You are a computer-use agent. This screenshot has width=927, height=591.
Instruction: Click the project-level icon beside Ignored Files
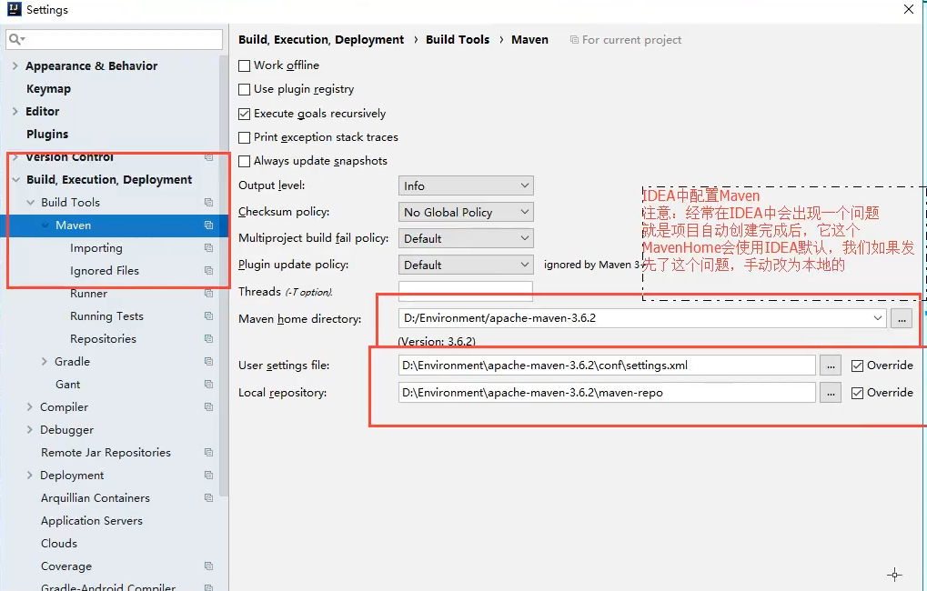(208, 271)
